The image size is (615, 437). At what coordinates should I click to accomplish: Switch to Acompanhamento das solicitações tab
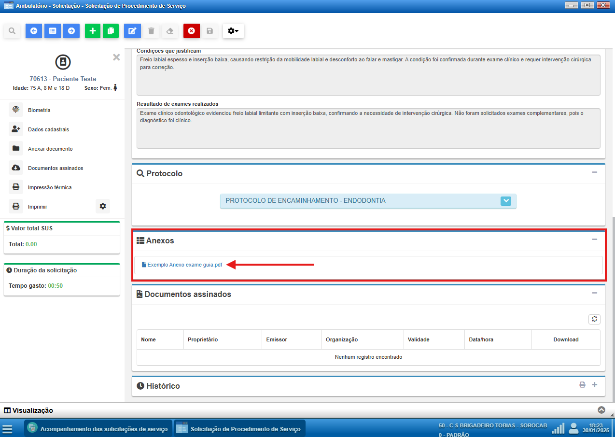click(x=98, y=429)
